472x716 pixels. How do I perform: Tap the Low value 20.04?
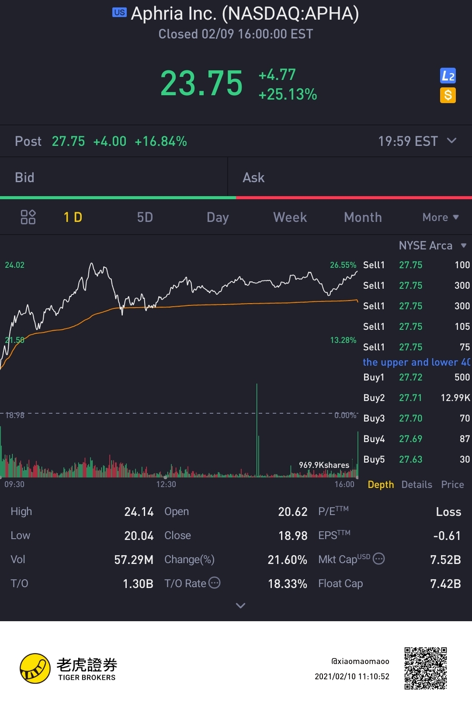pos(139,536)
